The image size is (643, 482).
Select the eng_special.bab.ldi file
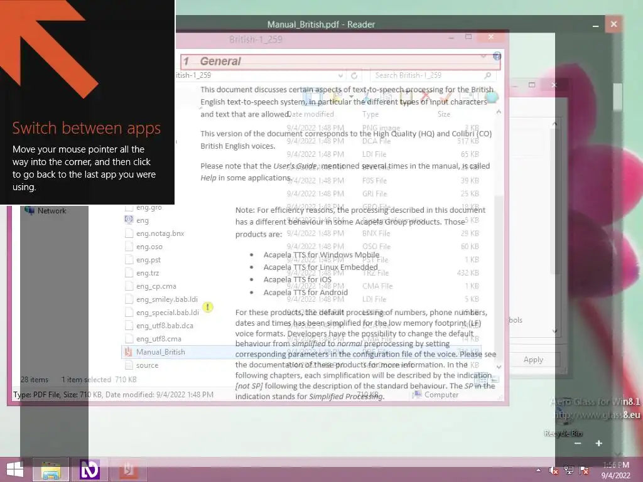(167, 313)
